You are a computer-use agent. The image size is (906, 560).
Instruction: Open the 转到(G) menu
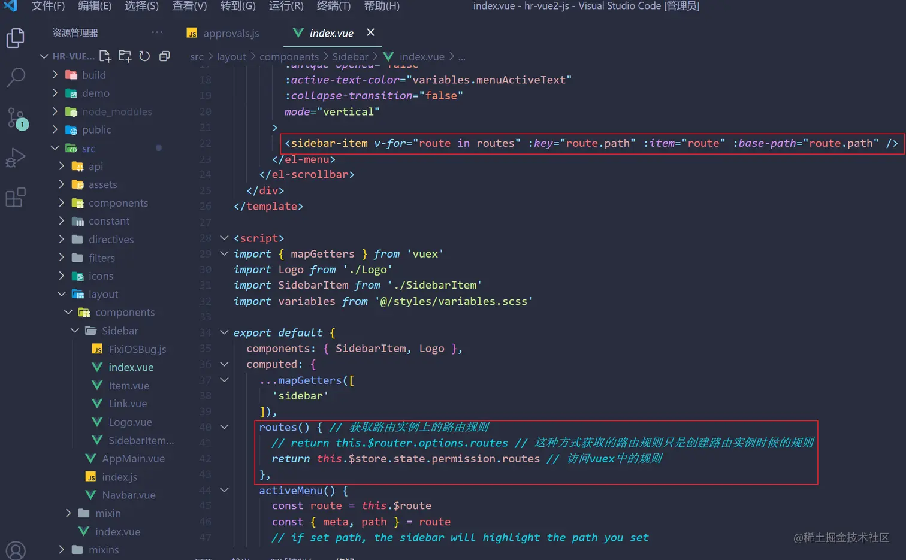(237, 6)
